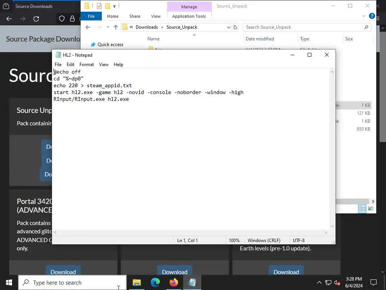This screenshot has height=290, width=386.
Task: Click Notepad scroll up arrow
Action: (x=332, y=72)
